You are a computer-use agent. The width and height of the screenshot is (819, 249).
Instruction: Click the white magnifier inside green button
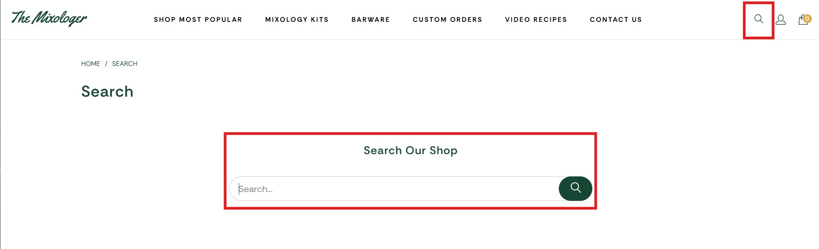(576, 188)
